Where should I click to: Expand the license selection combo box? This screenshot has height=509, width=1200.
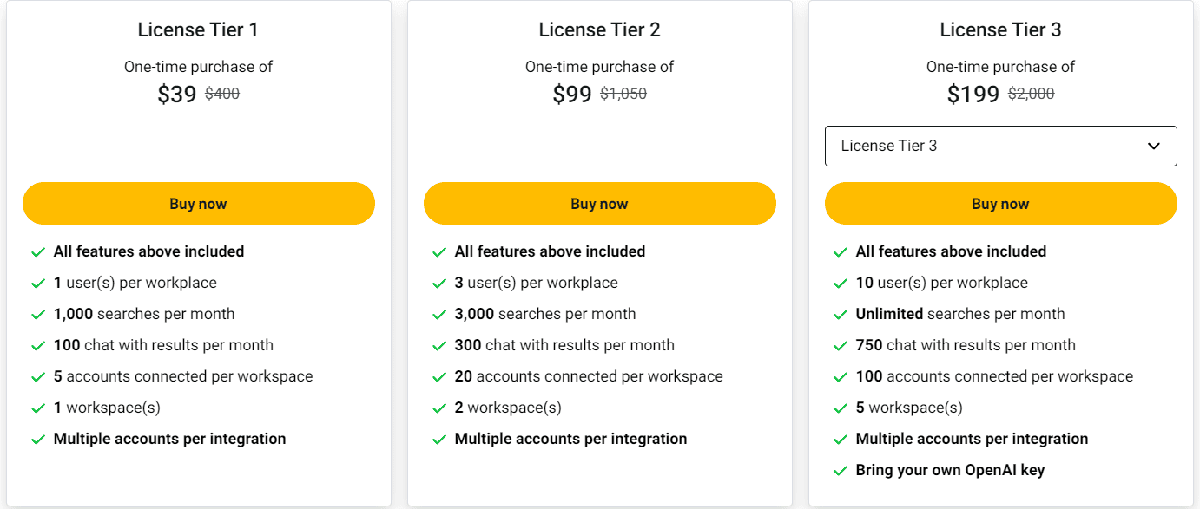1000,146
